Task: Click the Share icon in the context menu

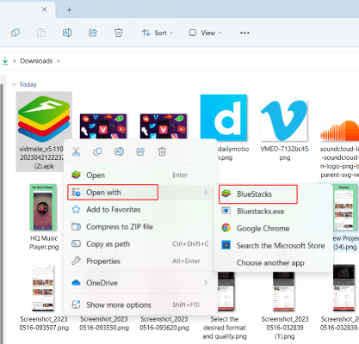Action: tap(140, 151)
